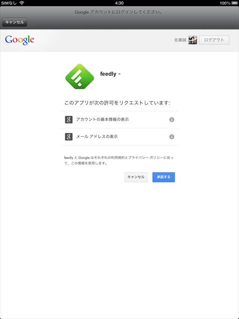
Task: Expand the feedly dropdown arrow
Action: tap(119, 74)
